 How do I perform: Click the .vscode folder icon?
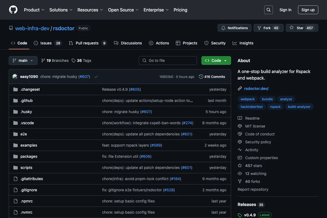(x=16, y=123)
